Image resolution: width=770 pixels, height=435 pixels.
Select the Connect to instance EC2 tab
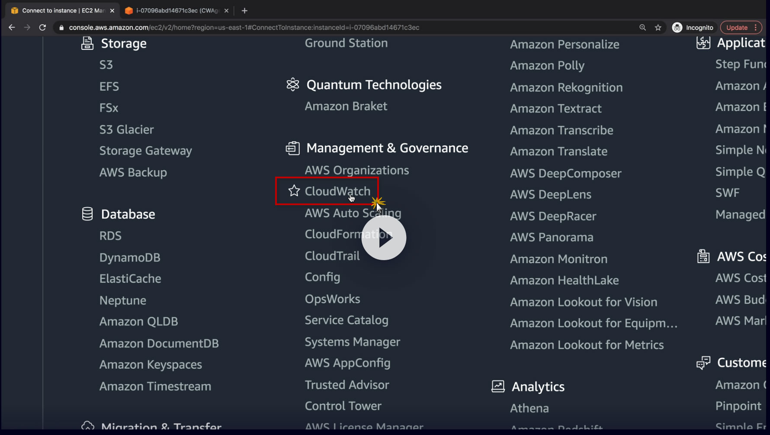63,10
